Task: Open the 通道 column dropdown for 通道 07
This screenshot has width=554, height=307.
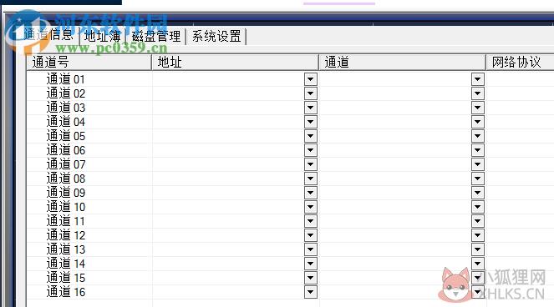Action: [478, 164]
